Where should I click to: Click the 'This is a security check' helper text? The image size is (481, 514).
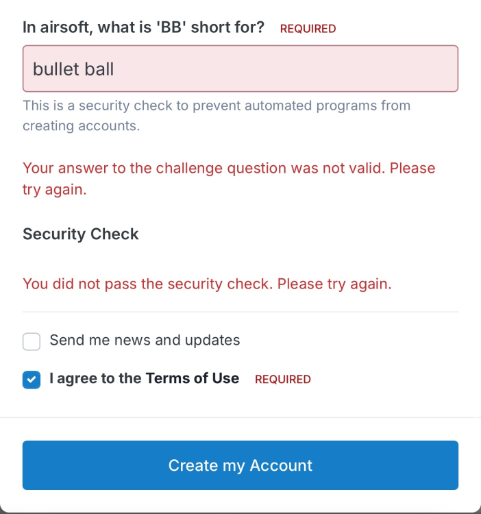coord(216,116)
